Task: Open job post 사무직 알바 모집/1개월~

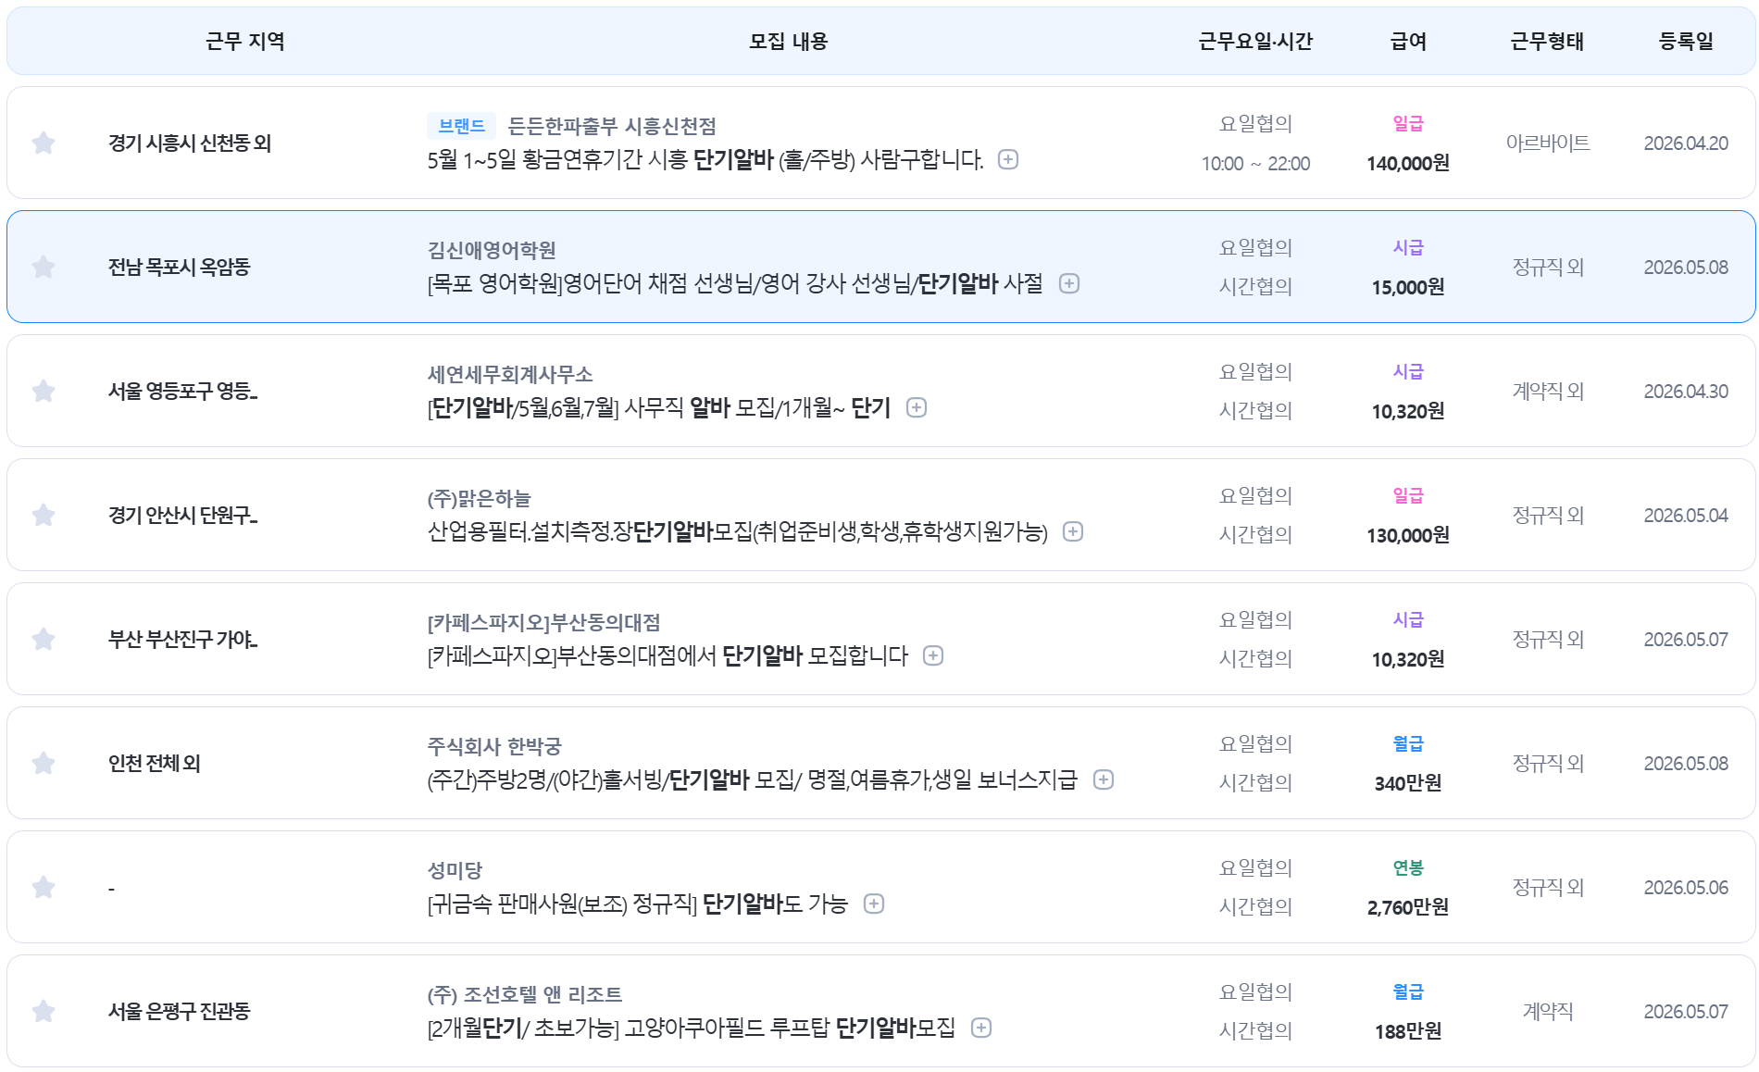Action: (658, 407)
